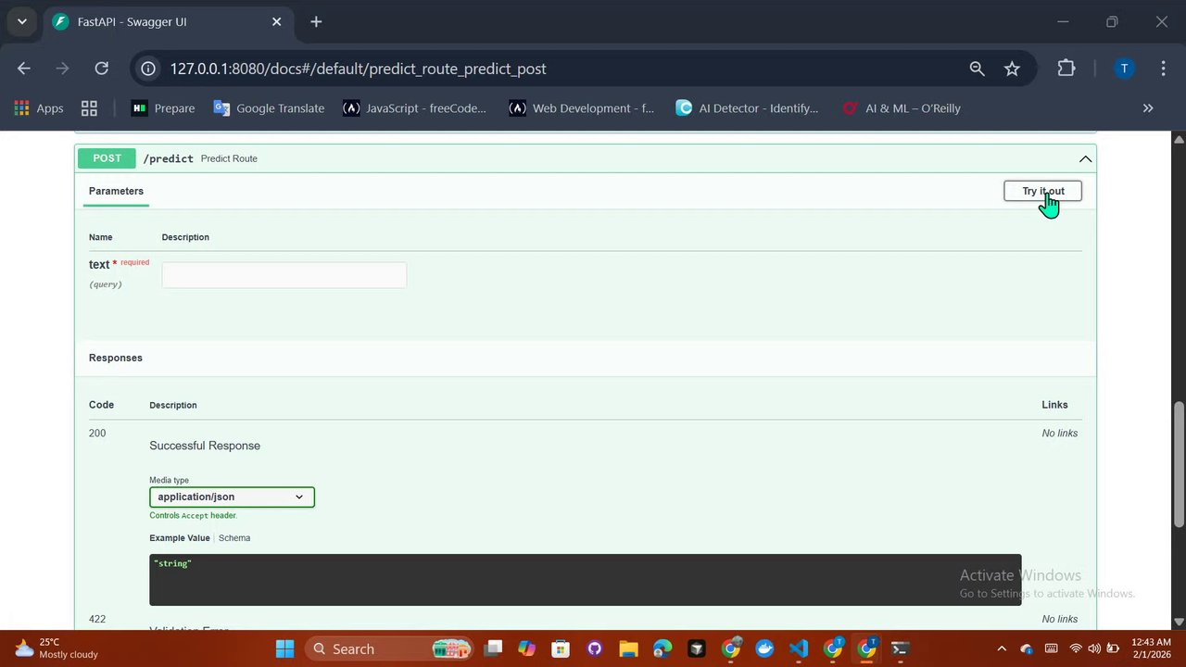Click the address bar URL
The height and width of the screenshot is (667, 1186).
(x=358, y=69)
